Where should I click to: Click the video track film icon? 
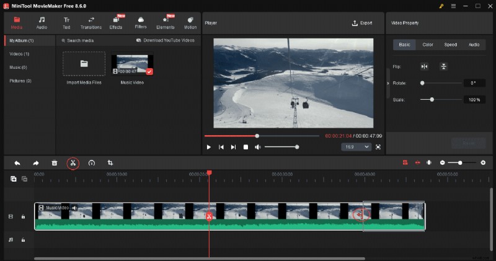pos(11,217)
